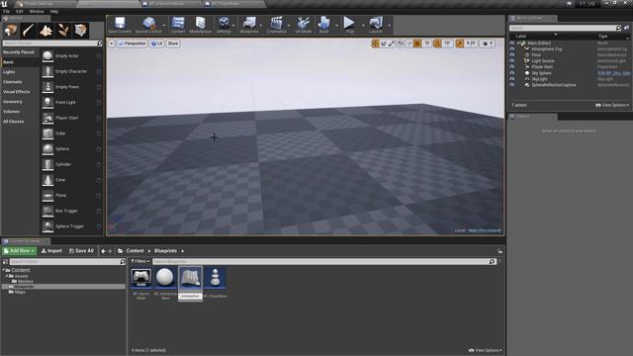The image size is (633, 356).
Task: Pick the Empty Actor item icon
Action: coord(47,56)
